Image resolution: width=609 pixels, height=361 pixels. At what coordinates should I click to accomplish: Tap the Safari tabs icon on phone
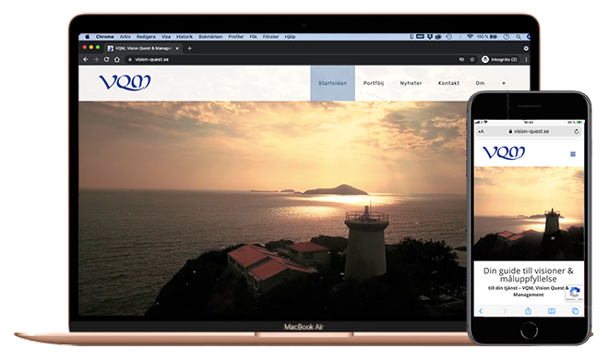point(575,311)
